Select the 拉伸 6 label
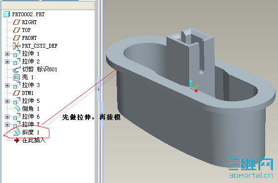The image size is (278, 183). (31, 117)
